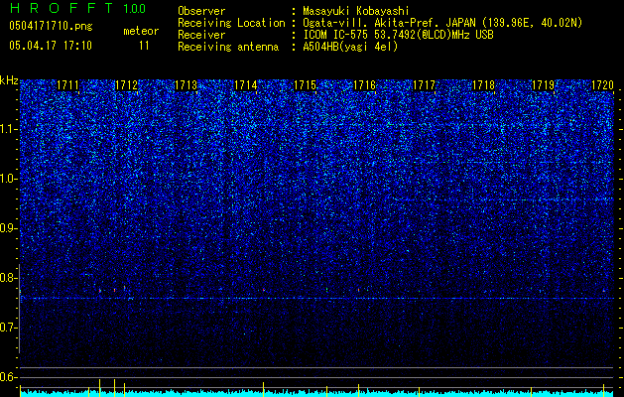
Task: Select observer name Masayuki Kobayashi
Action: click(x=356, y=12)
